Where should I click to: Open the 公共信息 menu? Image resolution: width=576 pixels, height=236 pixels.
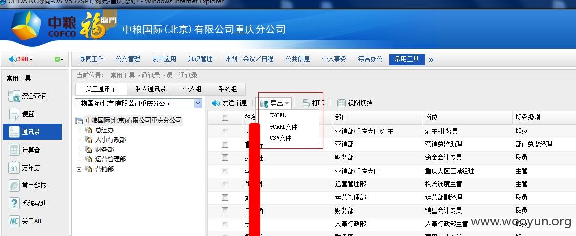click(x=297, y=59)
